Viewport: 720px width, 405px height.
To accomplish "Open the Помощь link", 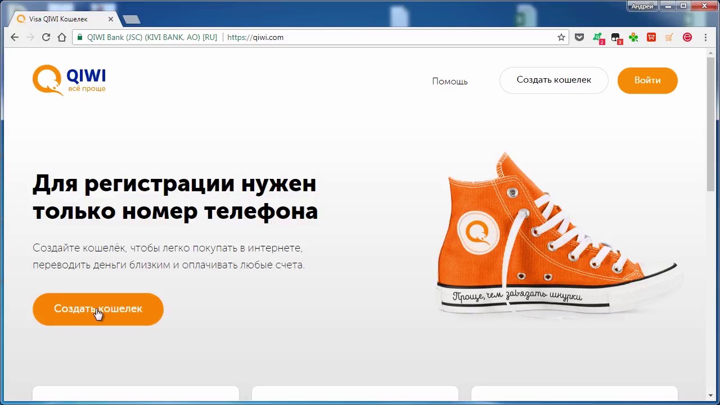I will [450, 81].
